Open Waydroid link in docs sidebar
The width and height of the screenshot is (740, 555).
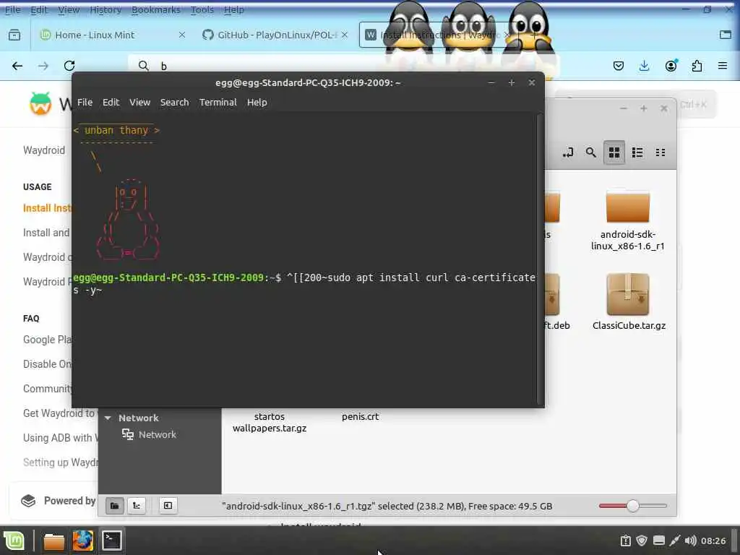[44, 150]
